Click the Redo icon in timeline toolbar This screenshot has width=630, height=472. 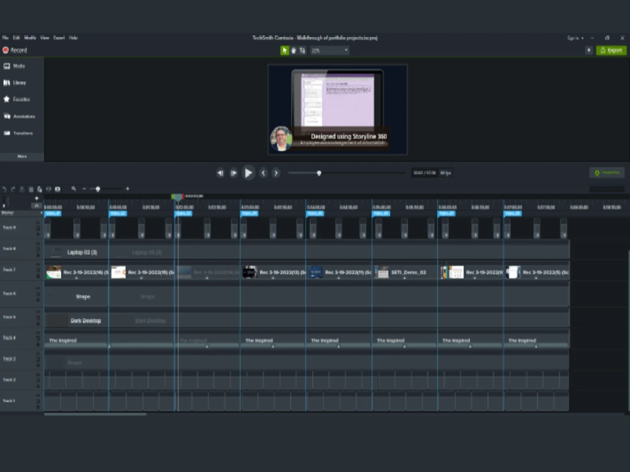[13, 189]
